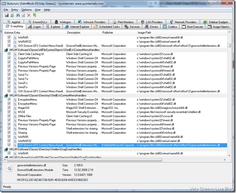
Task: Disable the Offline Files entry checkbox
Action: pos(9,116)
